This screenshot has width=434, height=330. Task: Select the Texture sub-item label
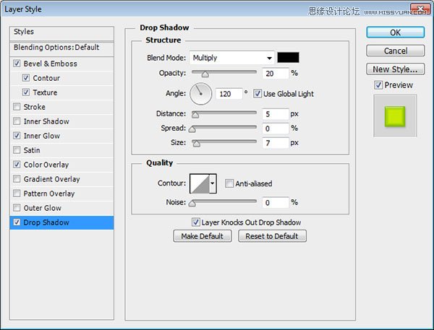coord(45,92)
